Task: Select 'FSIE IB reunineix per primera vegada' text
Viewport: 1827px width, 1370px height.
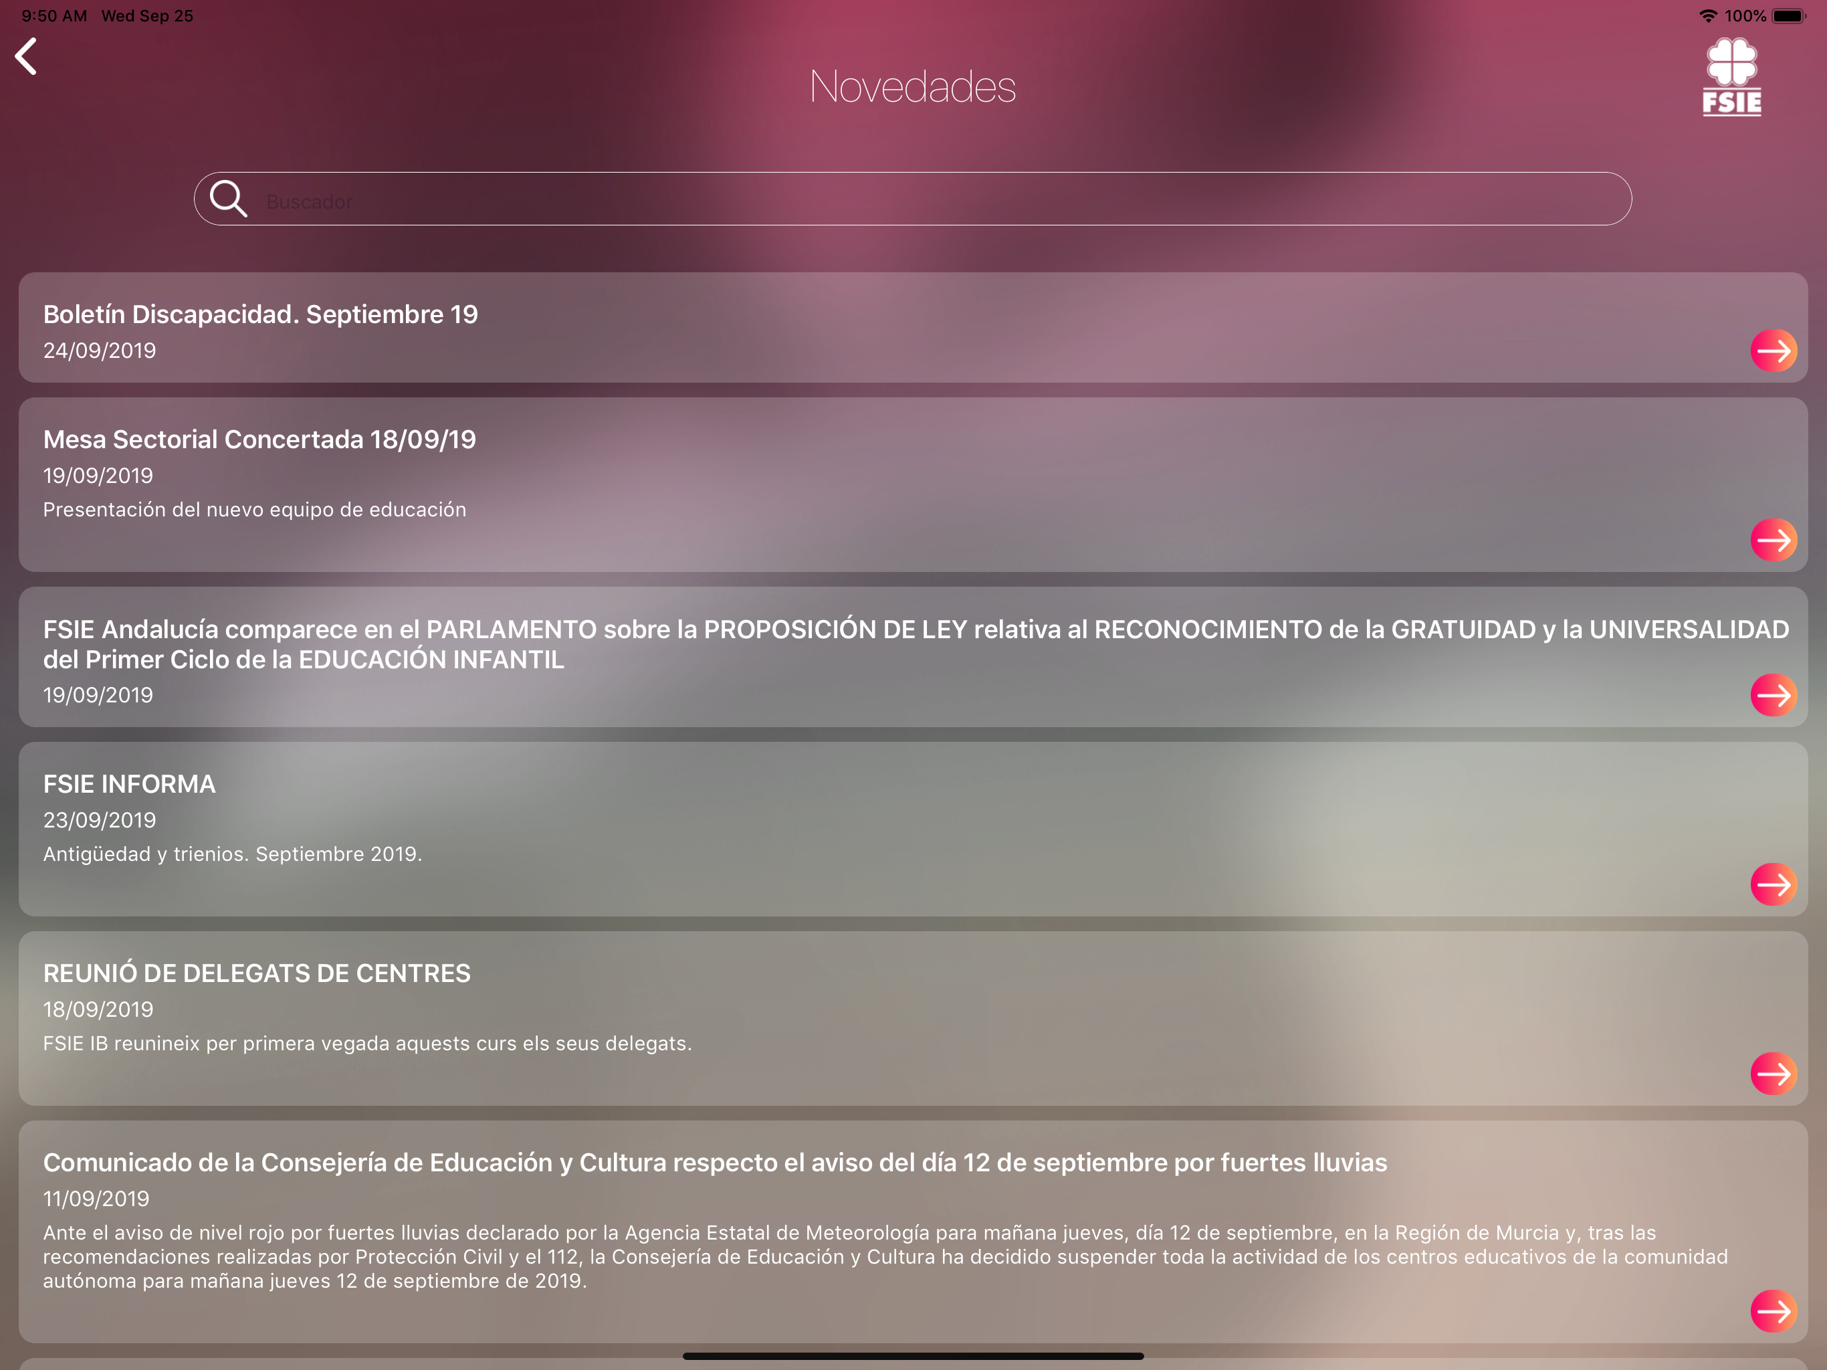Action: click(x=368, y=1044)
